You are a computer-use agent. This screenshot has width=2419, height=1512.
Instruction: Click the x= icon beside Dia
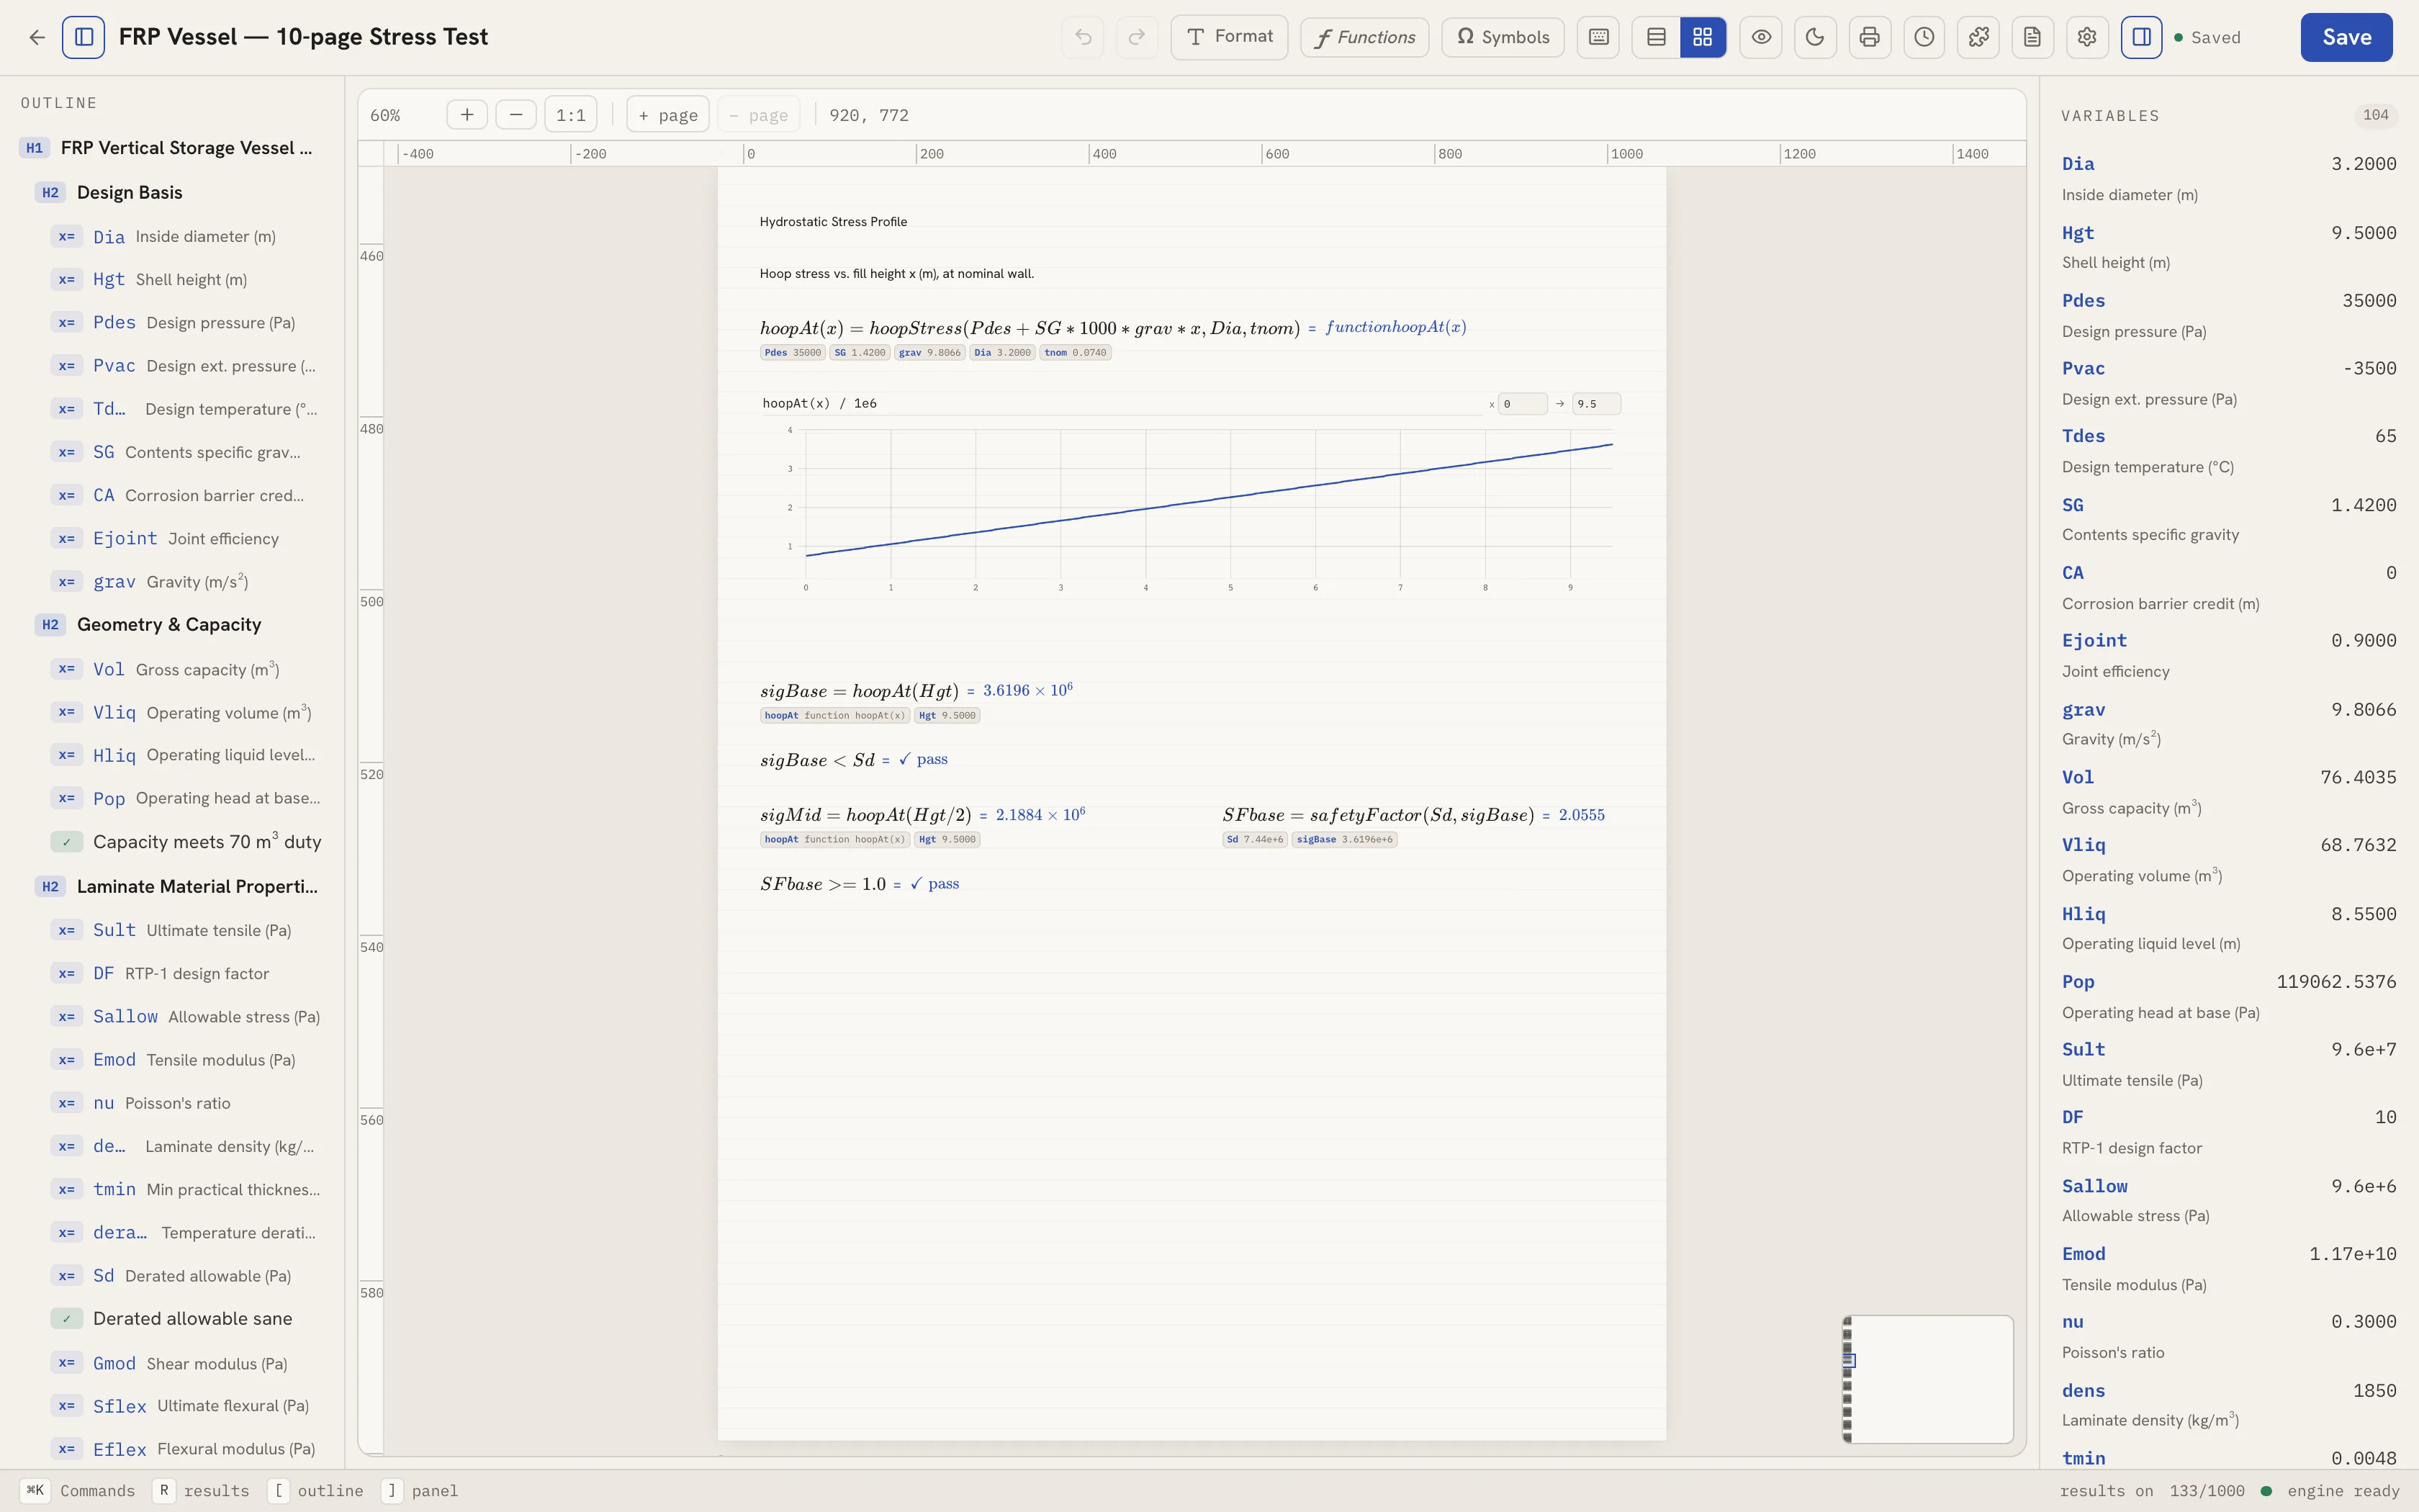click(67, 236)
